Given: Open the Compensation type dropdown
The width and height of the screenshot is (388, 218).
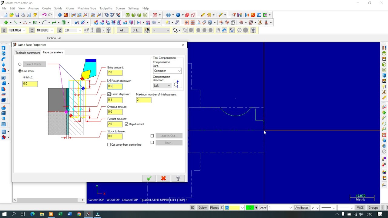Looking at the screenshot, I should coord(167,71).
